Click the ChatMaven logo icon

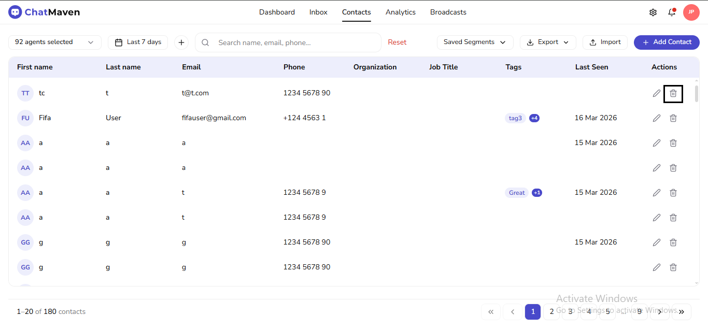click(15, 11)
